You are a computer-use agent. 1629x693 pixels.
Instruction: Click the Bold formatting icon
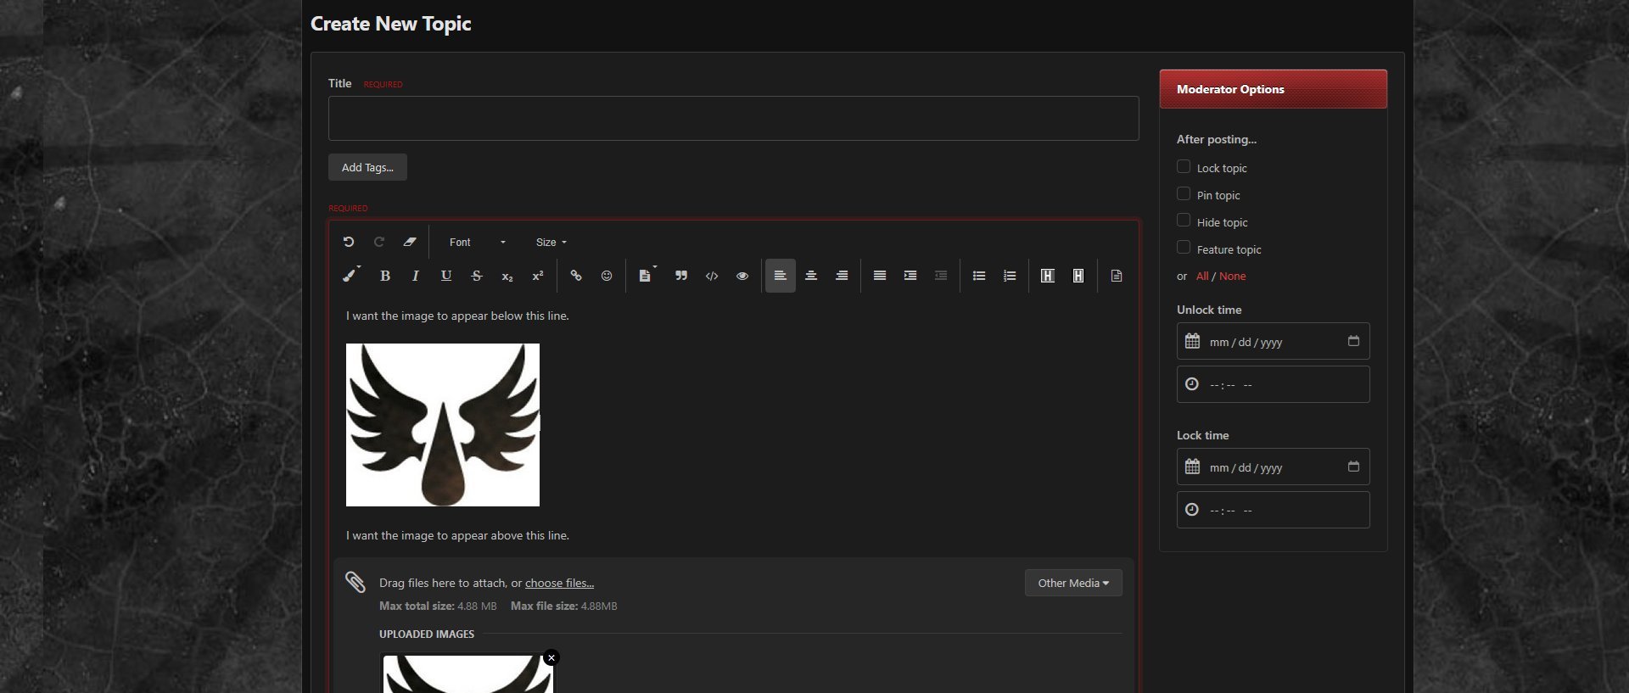click(x=385, y=276)
